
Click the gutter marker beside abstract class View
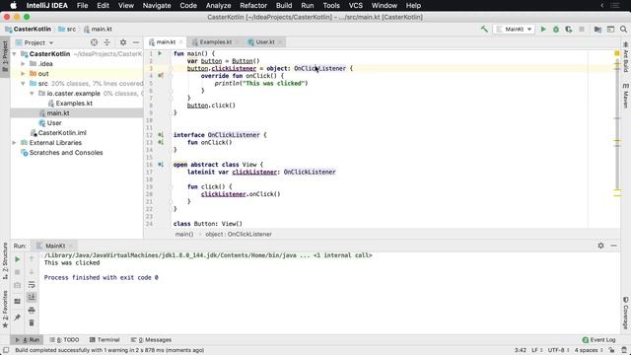pyautogui.click(x=161, y=165)
